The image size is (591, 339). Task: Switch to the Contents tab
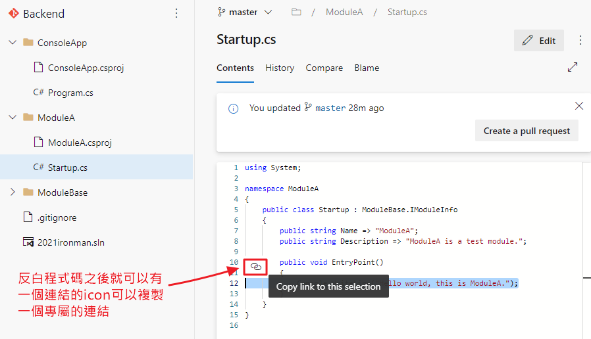click(x=235, y=68)
